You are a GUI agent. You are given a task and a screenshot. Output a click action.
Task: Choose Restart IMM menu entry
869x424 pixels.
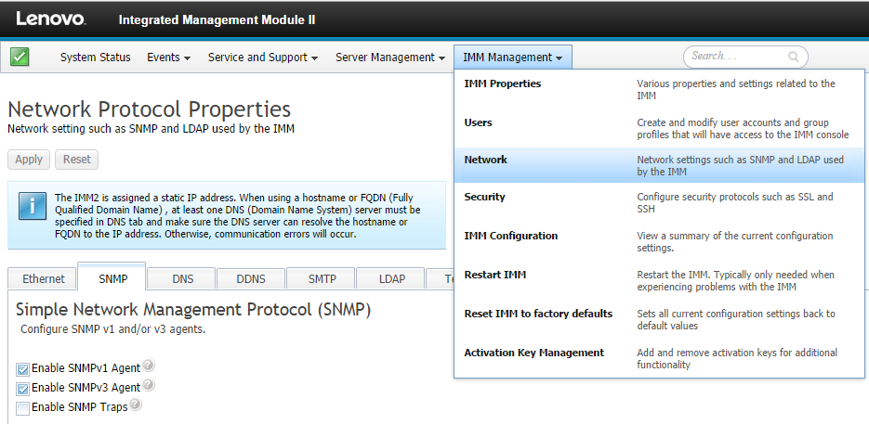point(495,275)
